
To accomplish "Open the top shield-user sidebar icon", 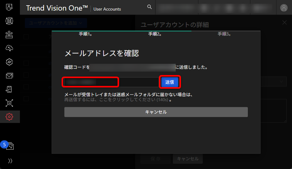I will 9,7.
